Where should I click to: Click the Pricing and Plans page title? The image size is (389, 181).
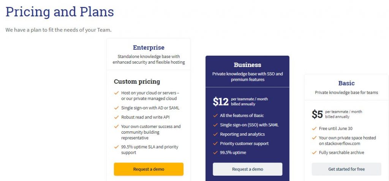pyautogui.click(x=60, y=12)
